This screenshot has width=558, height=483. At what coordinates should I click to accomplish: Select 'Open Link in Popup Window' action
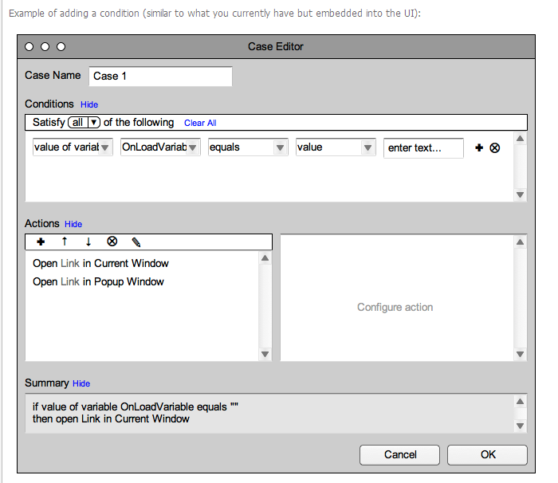tap(98, 281)
